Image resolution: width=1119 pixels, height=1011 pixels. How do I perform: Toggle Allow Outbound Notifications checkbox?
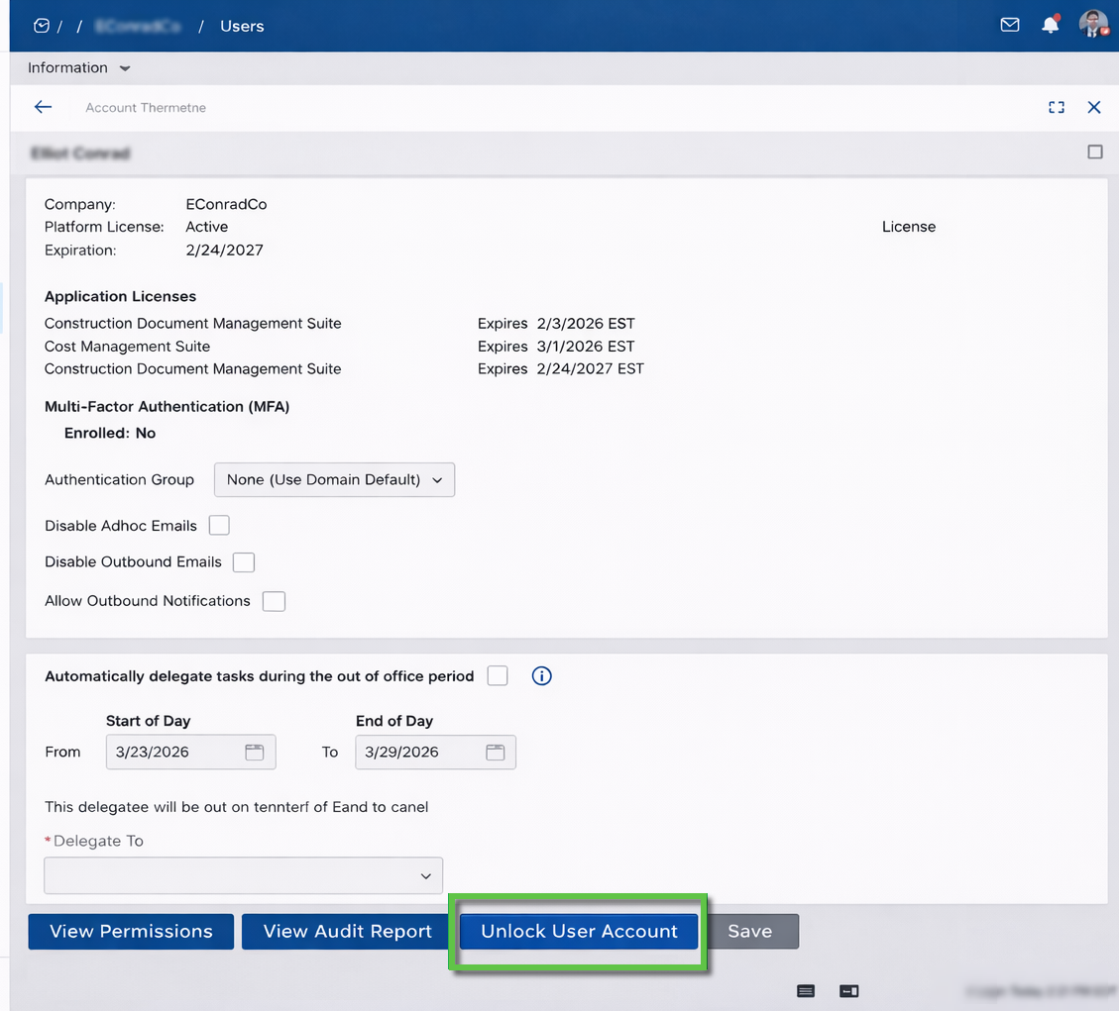tap(274, 601)
